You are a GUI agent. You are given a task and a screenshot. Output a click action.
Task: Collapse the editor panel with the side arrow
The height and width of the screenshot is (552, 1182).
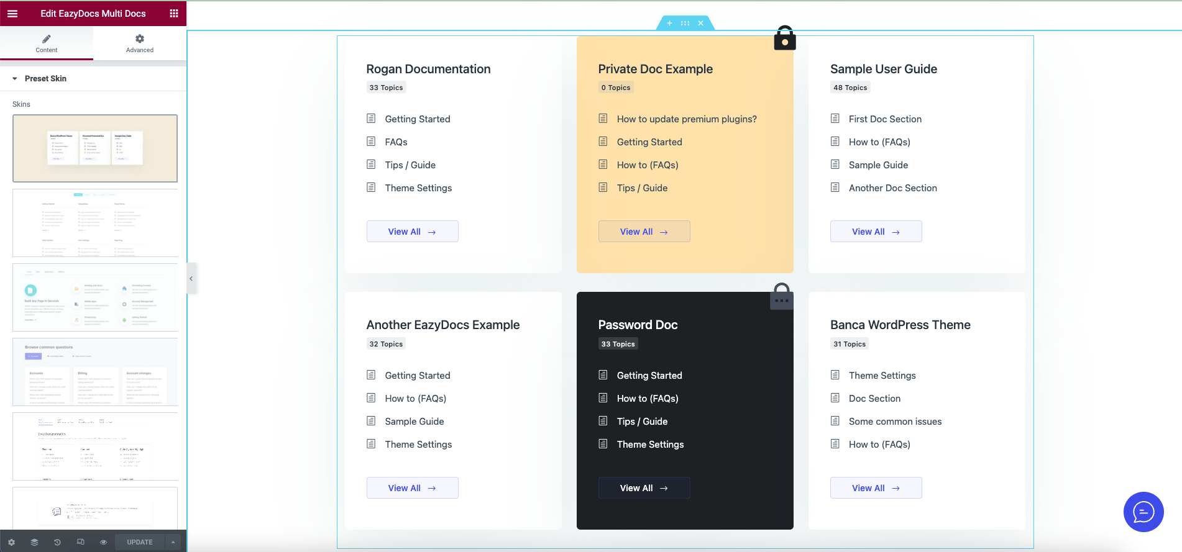click(191, 279)
